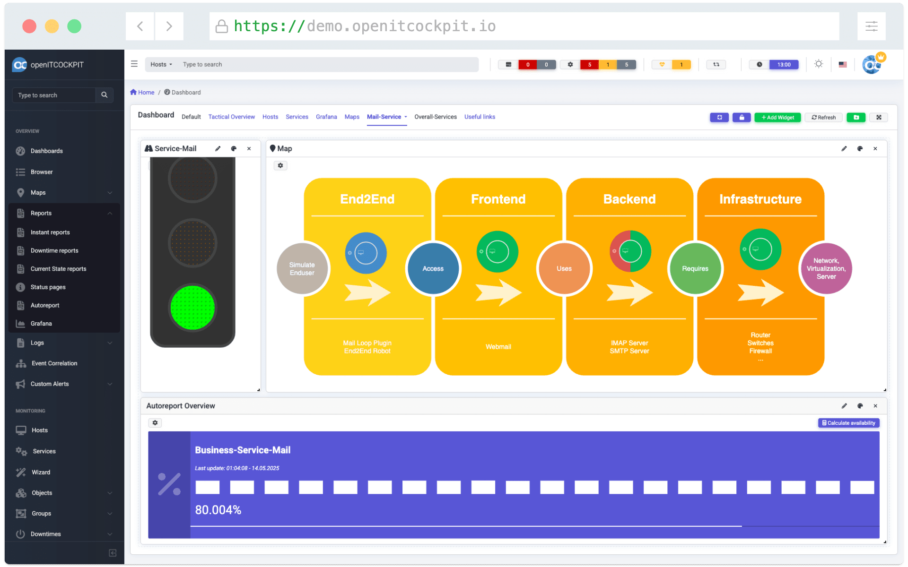This screenshot has width=908, height=567.
Task: Open Event Correlation in sidebar
Action: (64, 363)
